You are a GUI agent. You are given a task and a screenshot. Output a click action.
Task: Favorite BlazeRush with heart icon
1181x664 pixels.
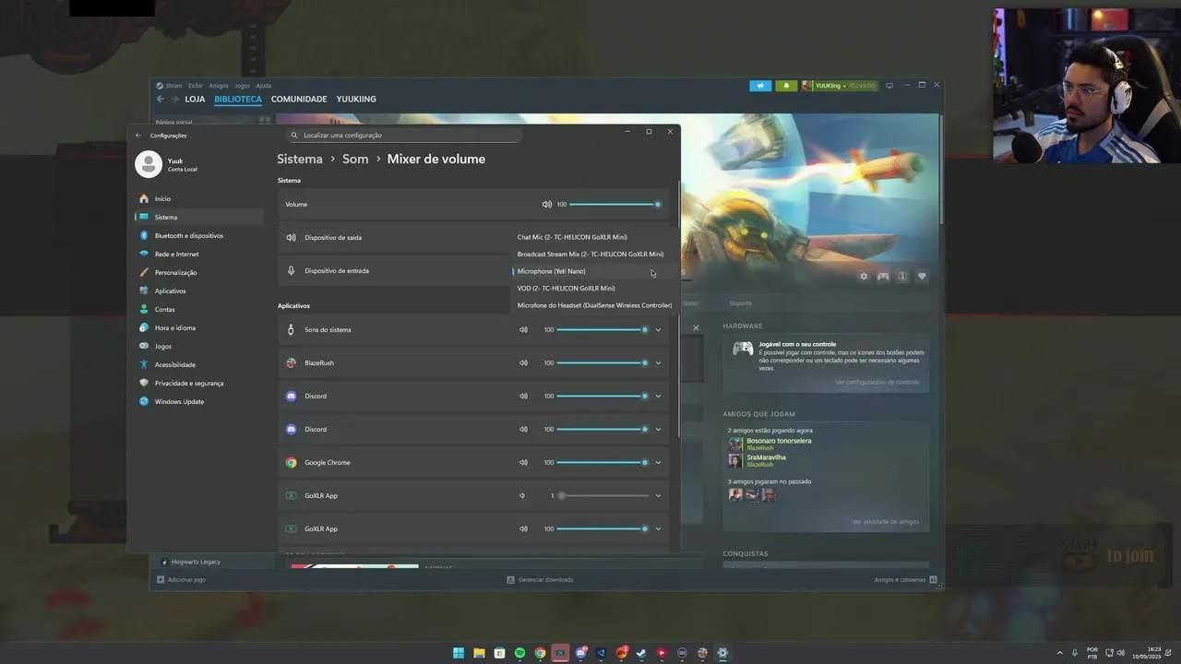click(x=922, y=276)
